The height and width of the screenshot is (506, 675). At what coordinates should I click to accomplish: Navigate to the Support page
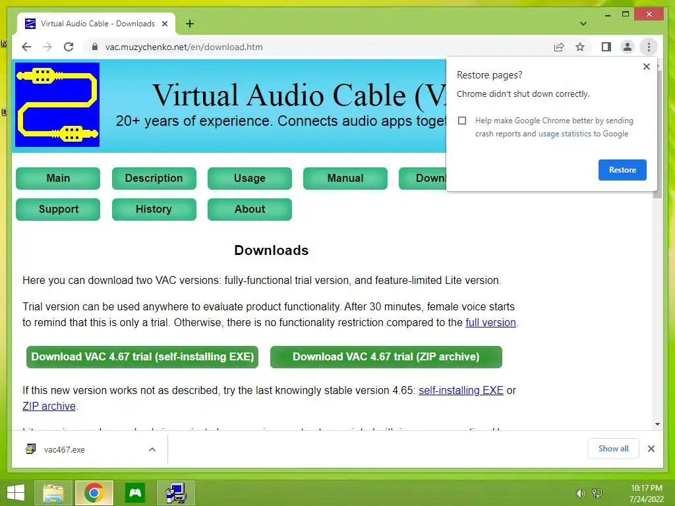(x=58, y=209)
